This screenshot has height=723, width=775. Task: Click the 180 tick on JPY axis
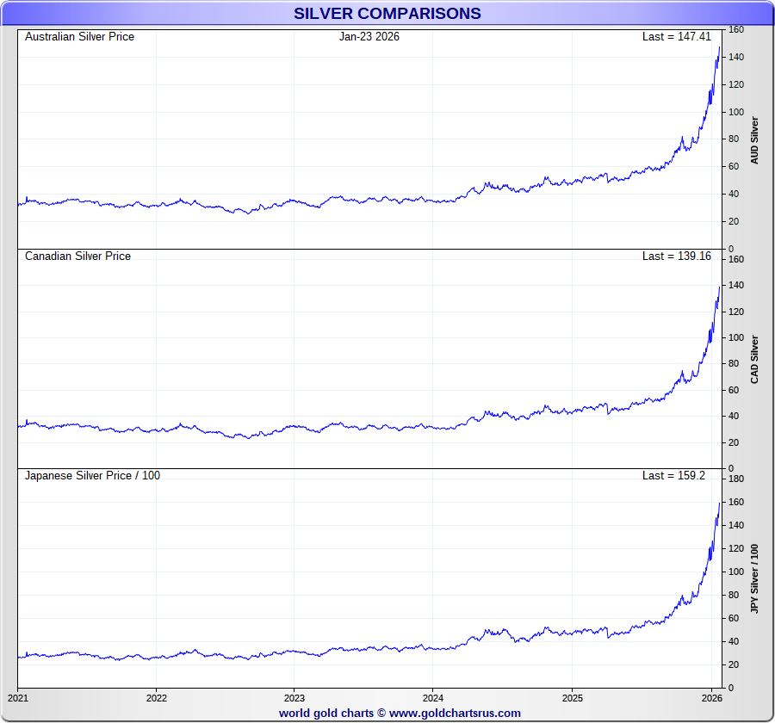[x=735, y=479]
